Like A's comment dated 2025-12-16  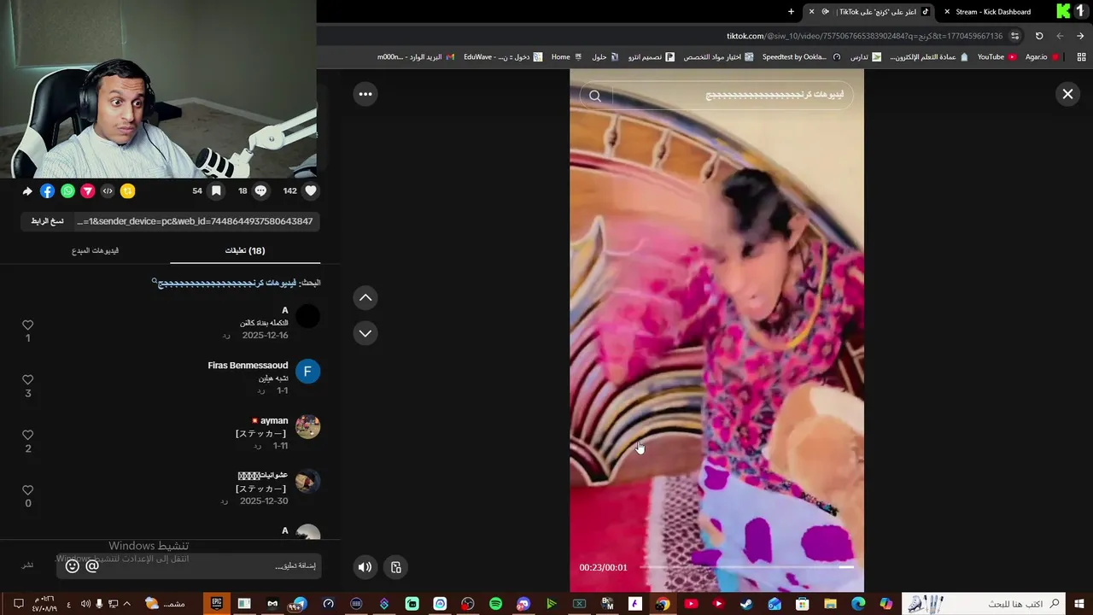click(x=27, y=325)
